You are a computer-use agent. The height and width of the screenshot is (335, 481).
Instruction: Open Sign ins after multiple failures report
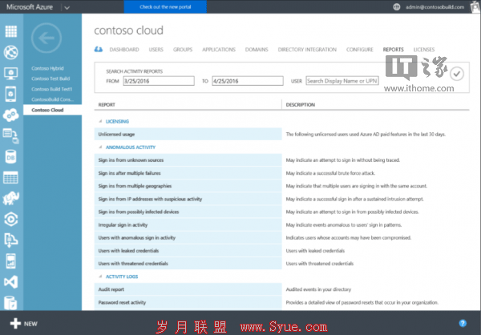coord(188,173)
